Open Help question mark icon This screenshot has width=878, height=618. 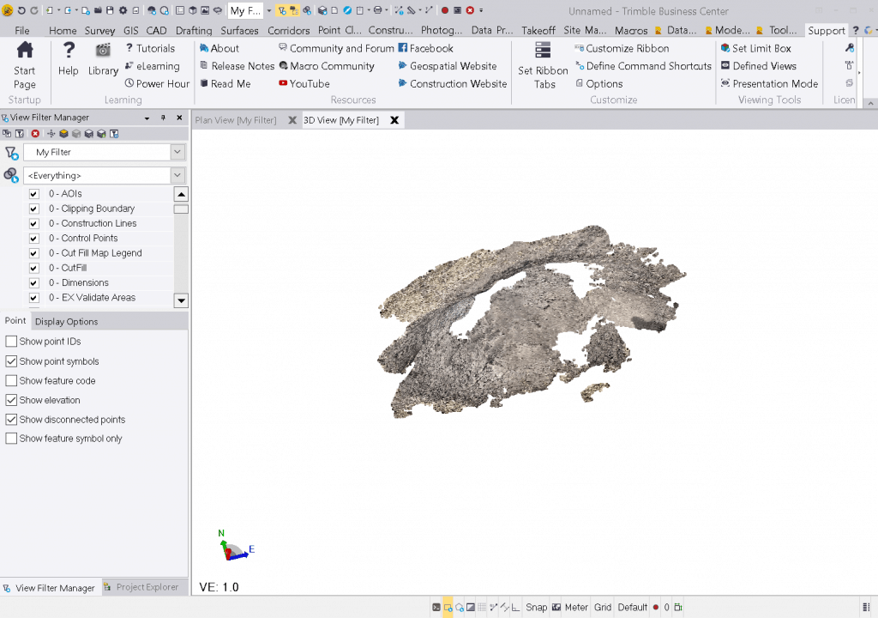69,51
